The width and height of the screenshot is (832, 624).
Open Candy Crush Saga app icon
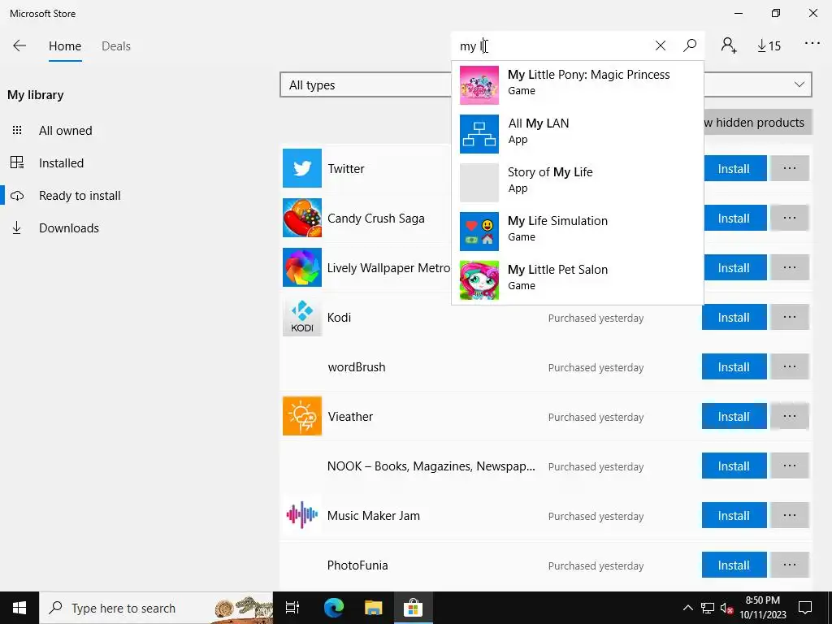(302, 218)
